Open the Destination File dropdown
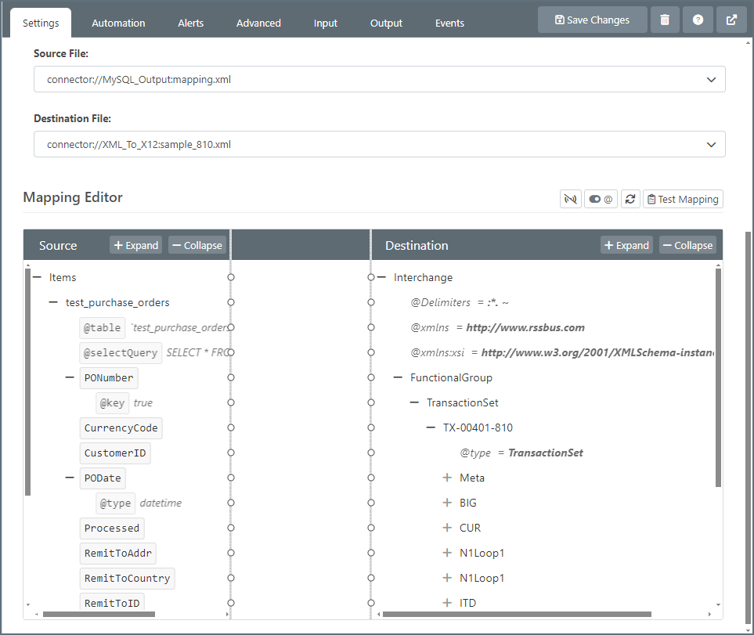754x635 pixels. (x=379, y=144)
